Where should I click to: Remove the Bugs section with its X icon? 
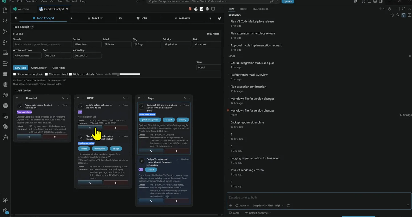189,98
